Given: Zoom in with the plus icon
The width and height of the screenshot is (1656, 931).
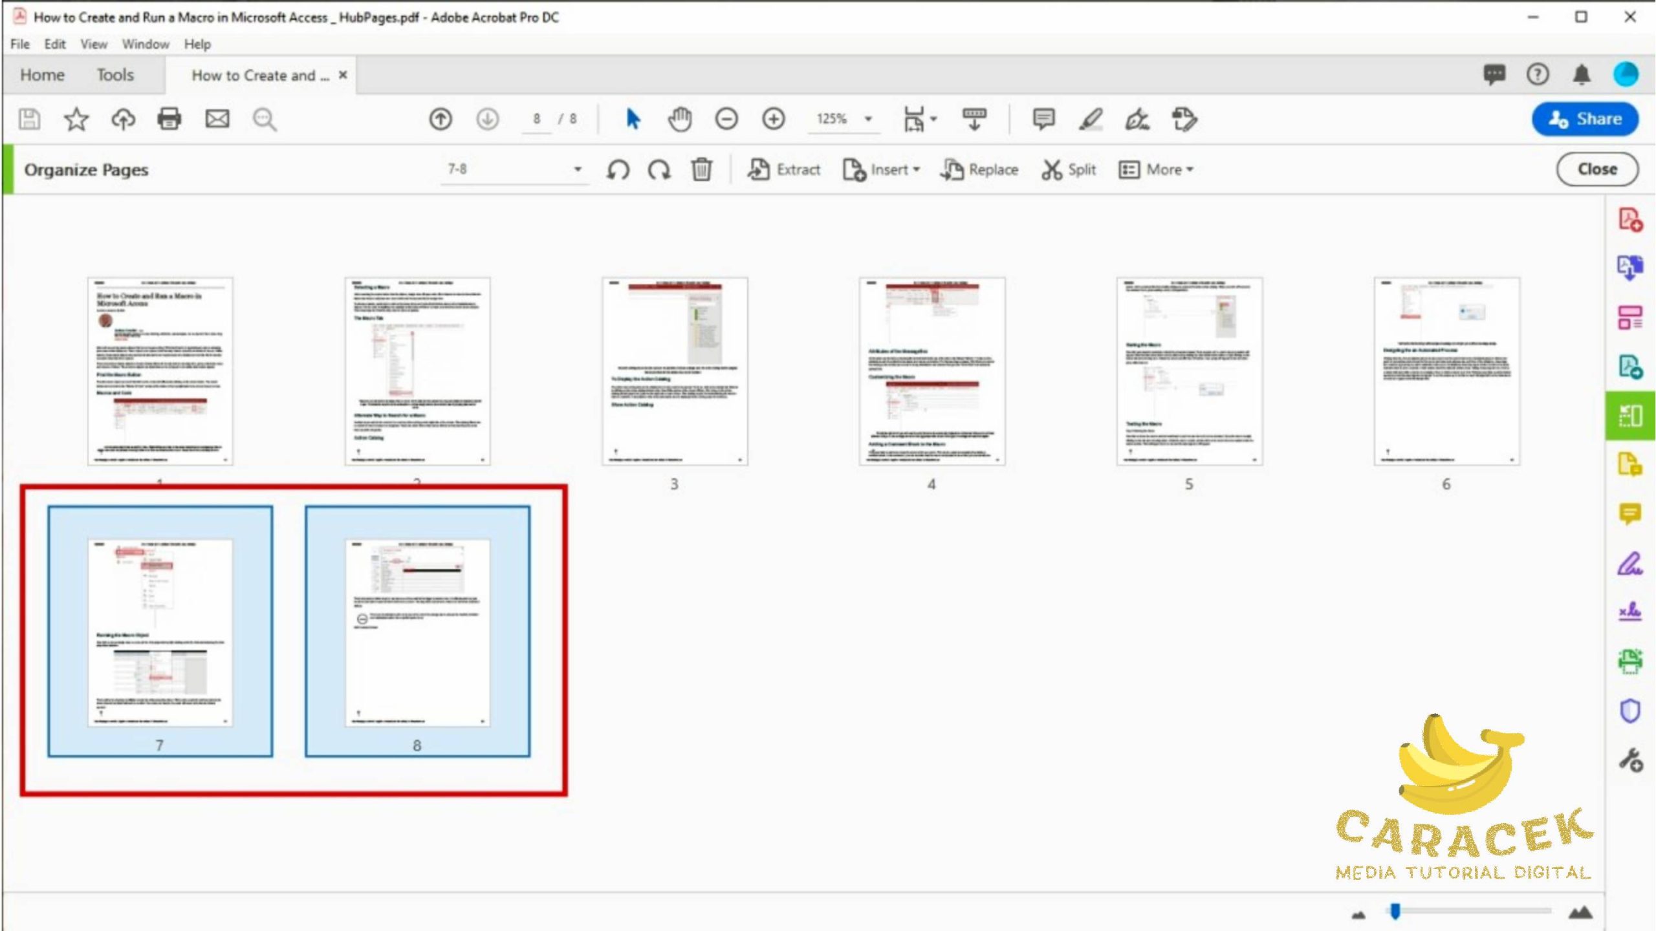Looking at the screenshot, I should pyautogui.click(x=773, y=119).
